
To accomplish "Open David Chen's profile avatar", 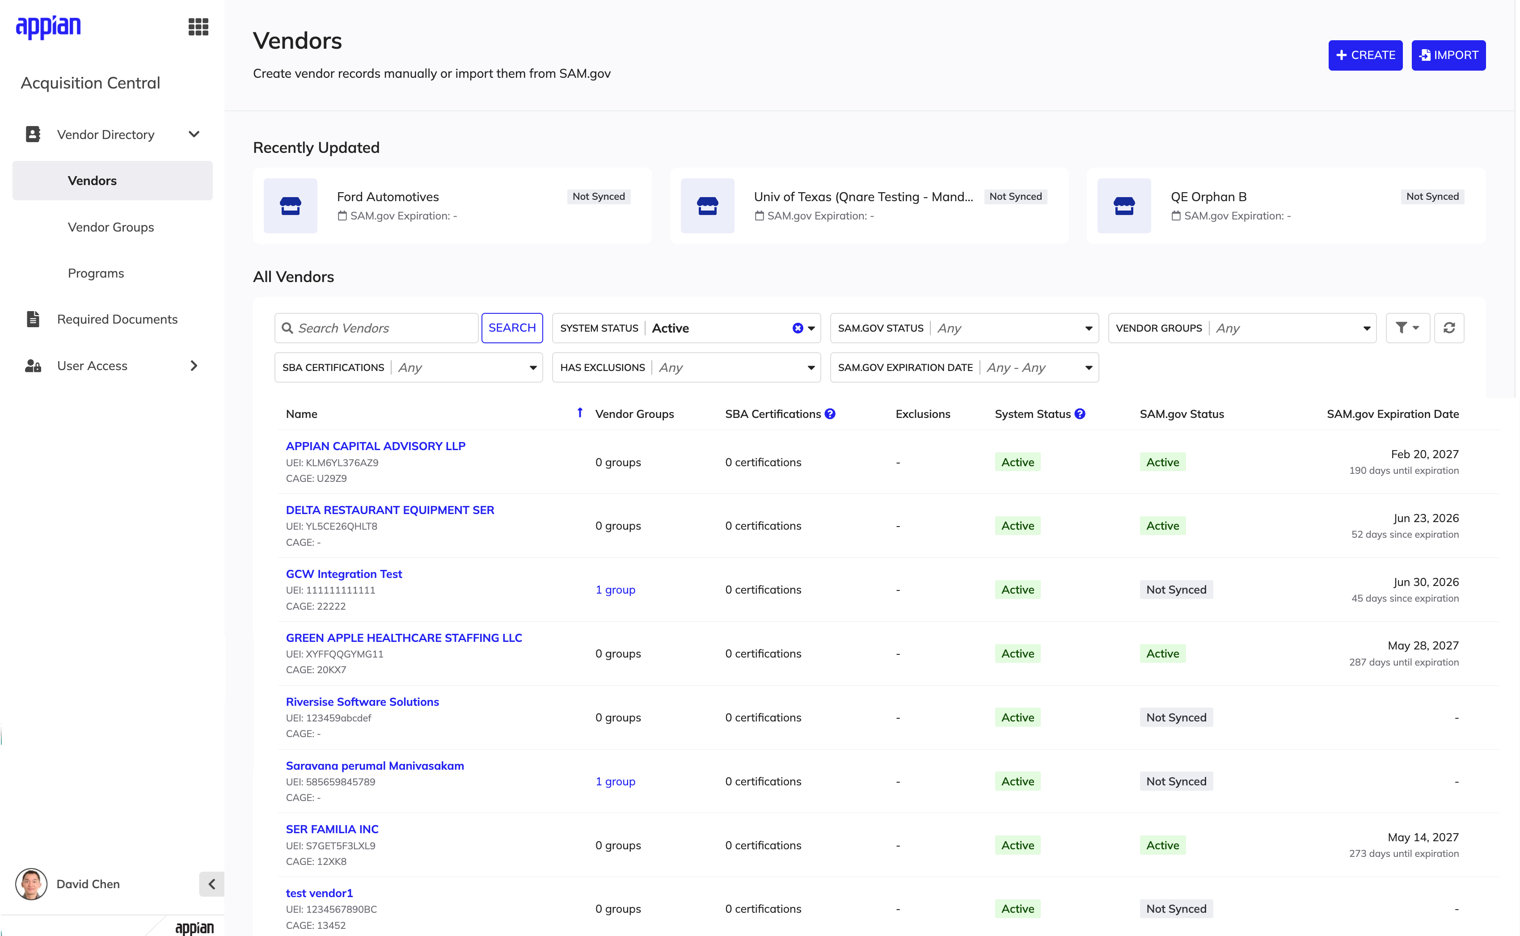I will click(31, 884).
